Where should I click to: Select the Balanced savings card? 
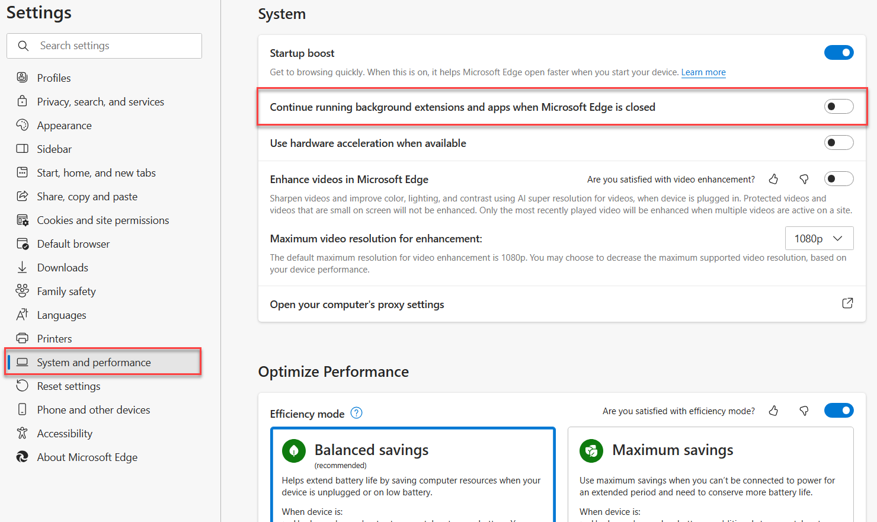point(413,474)
